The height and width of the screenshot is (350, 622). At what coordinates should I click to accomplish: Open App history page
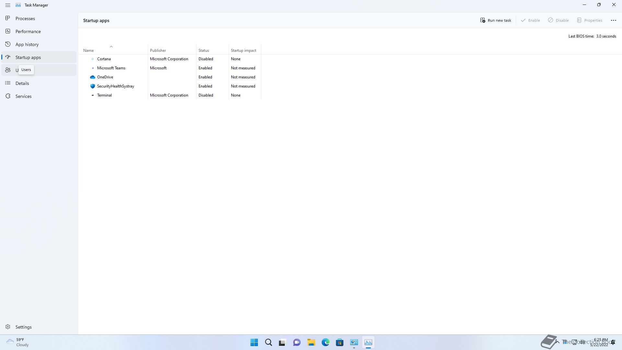(39, 44)
